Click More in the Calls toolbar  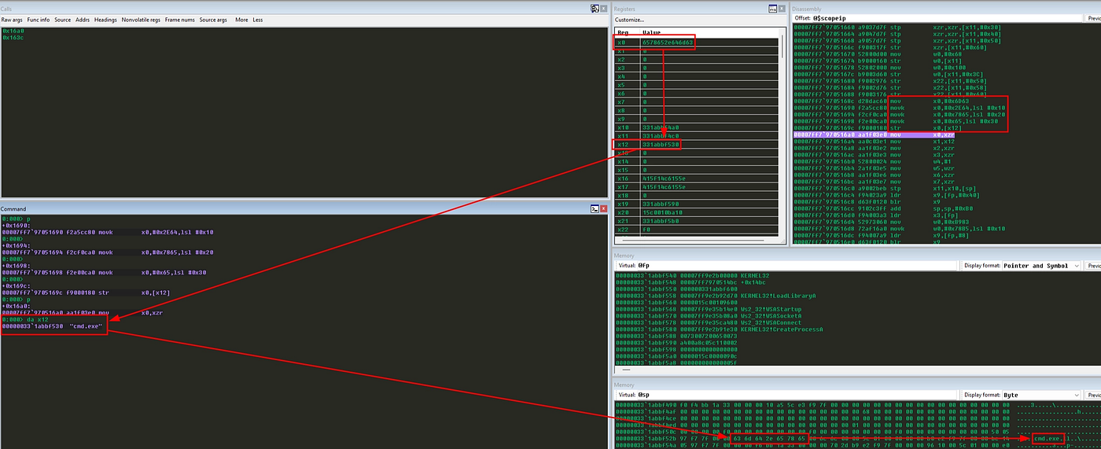pyautogui.click(x=241, y=20)
